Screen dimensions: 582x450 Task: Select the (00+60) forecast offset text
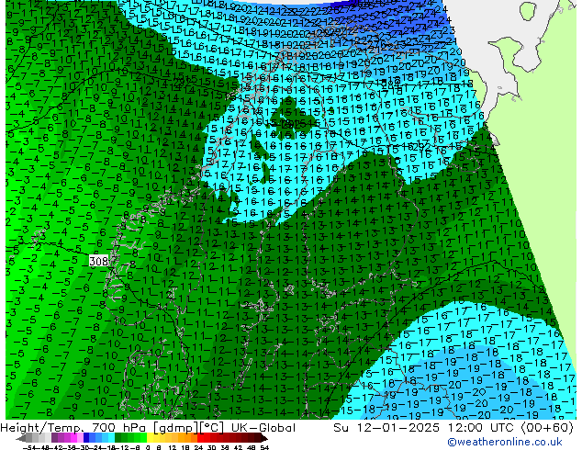pos(547,428)
